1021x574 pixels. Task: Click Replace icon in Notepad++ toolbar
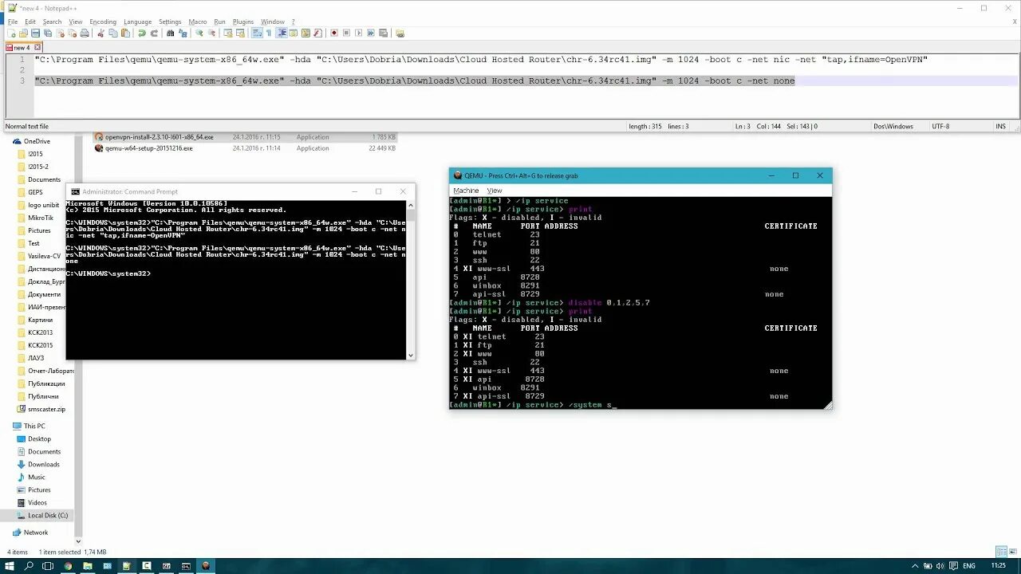pos(183,33)
